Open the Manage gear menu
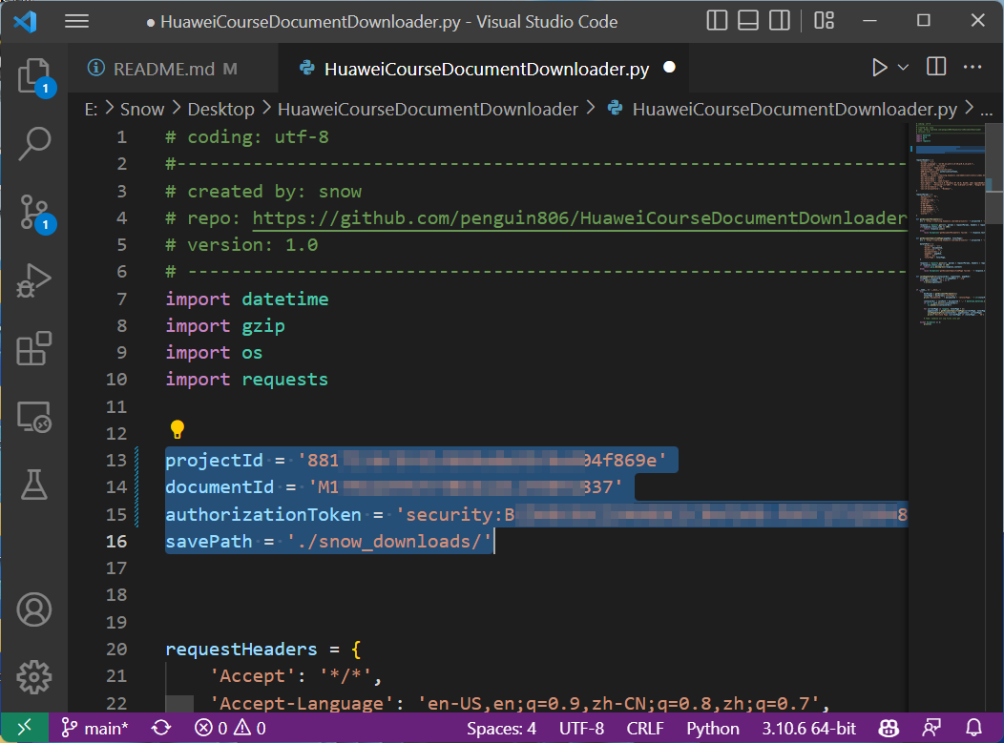Viewport: 1004px width, 743px height. 34,677
